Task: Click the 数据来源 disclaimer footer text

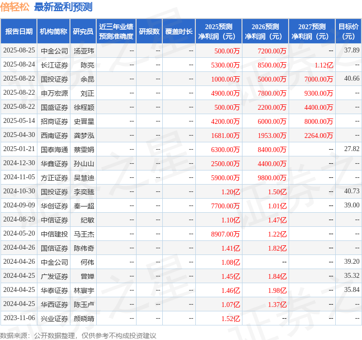Action: [78, 336]
